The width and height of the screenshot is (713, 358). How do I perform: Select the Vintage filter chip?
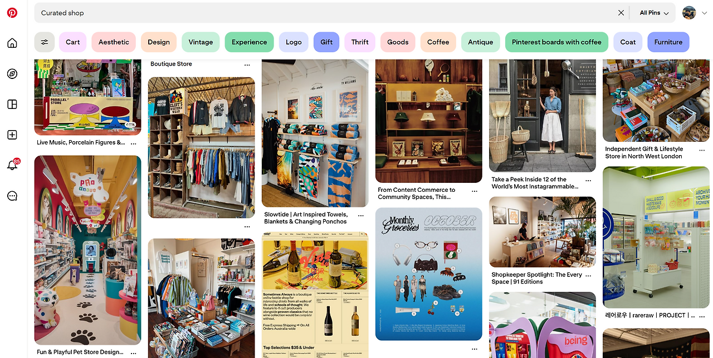point(201,42)
